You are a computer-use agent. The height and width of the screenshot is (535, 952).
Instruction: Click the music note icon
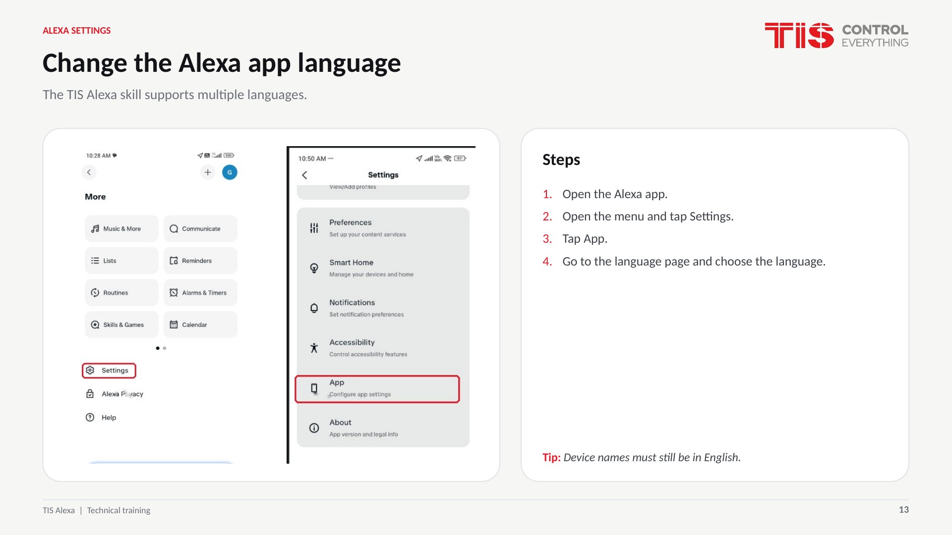click(95, 229)
